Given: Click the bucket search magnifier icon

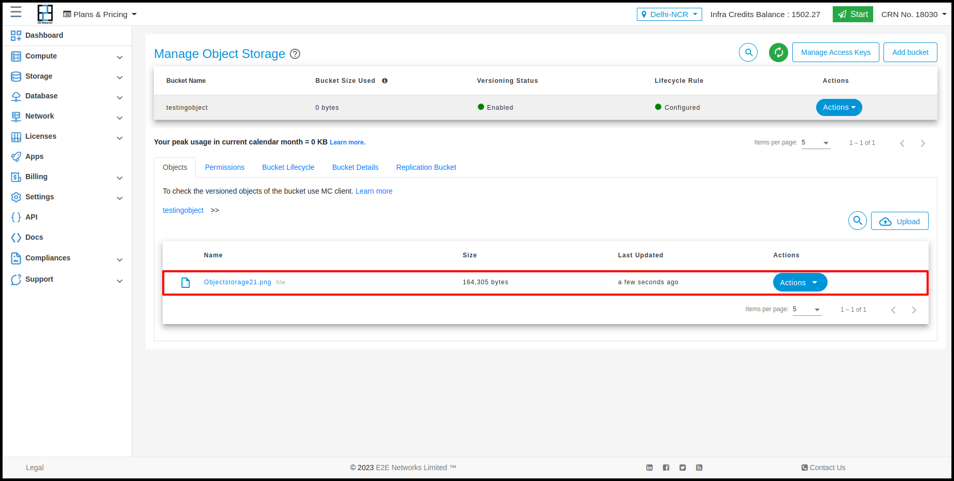Looking at the screenshot, I should (x=748, y=52).
